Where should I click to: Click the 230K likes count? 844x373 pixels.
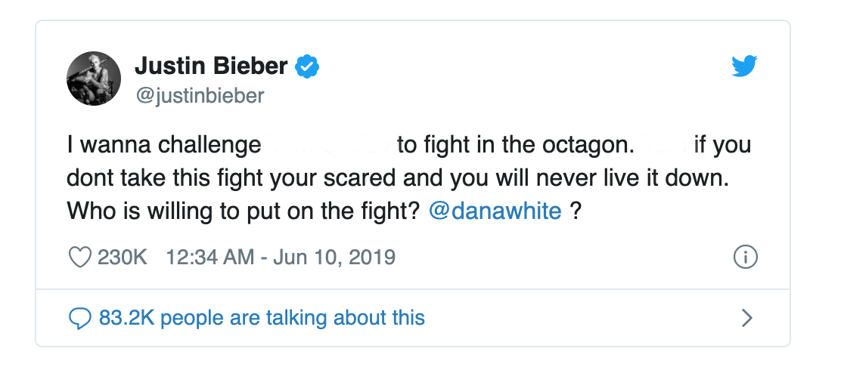pyautogui.click(x=122, y=257)
